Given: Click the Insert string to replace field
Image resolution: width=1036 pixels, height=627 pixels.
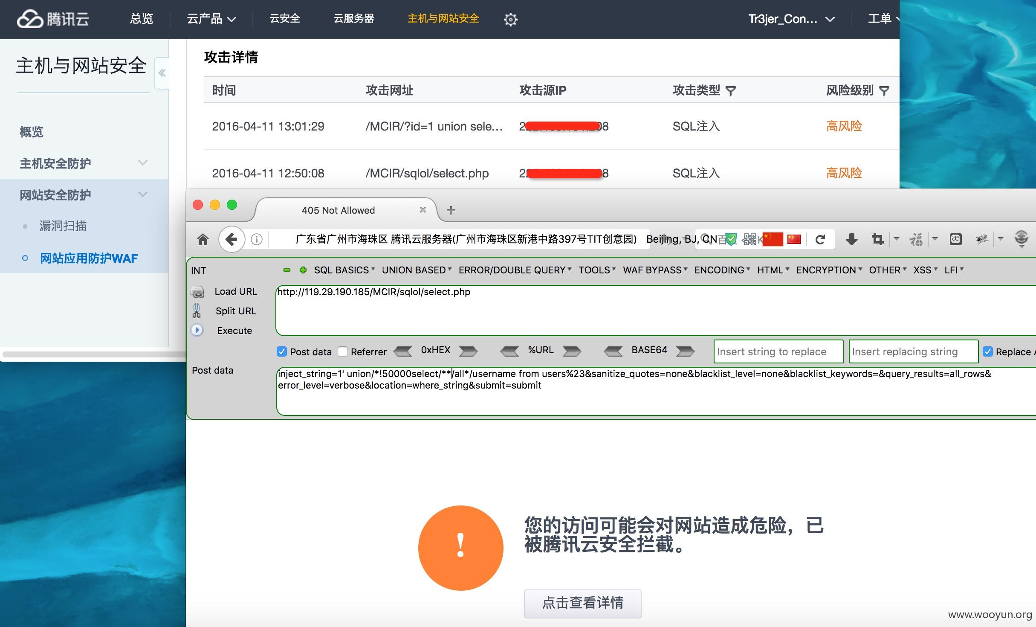Looking at the screenshot, I should tap(778, 351).
